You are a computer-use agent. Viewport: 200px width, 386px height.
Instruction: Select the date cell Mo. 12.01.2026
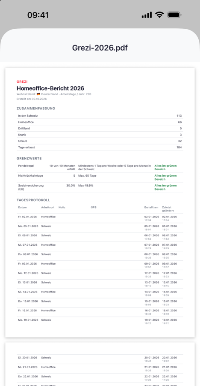[x=28, y=273]
